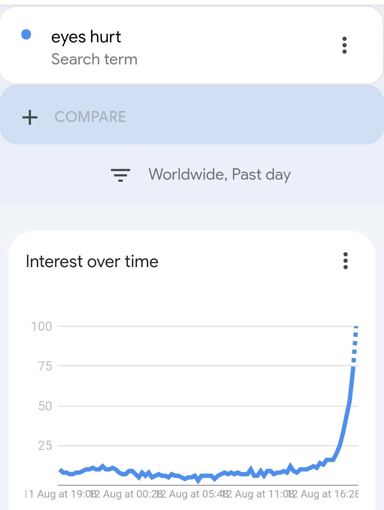Open the eyes hurt term options menu
This screenshot has width=384, height=510.
[344, 45]
